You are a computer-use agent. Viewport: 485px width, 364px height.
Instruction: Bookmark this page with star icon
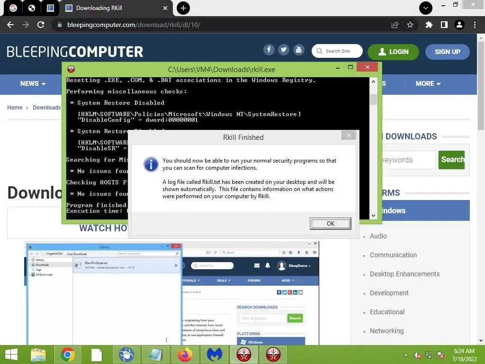tap(410, 25)
